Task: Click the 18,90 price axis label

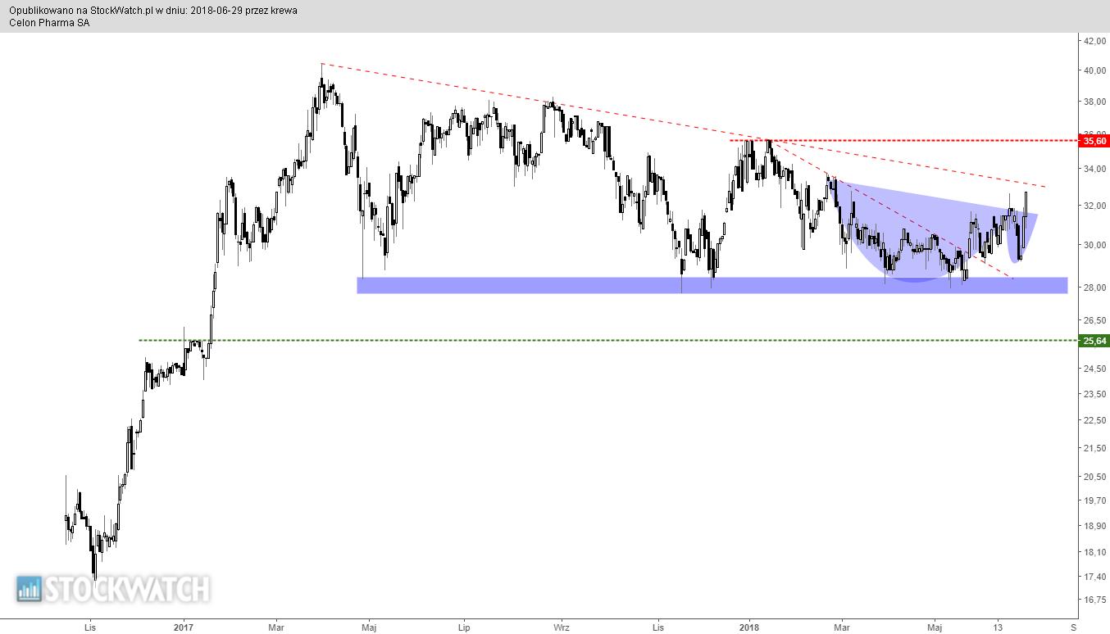Action: click(1094, 526)
